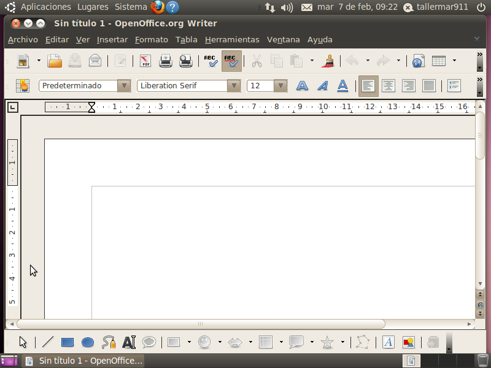
Task: Open the Herramientas menu
Action: (x=232, y=39)
